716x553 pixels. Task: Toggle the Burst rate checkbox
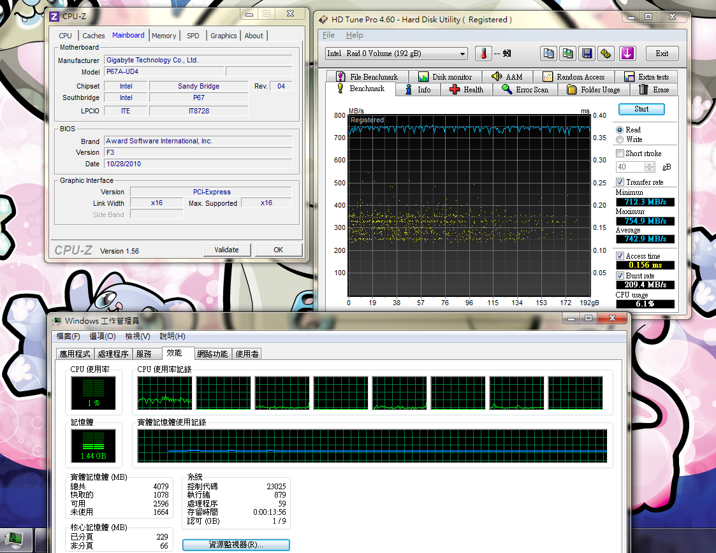(x=620, y=276)
